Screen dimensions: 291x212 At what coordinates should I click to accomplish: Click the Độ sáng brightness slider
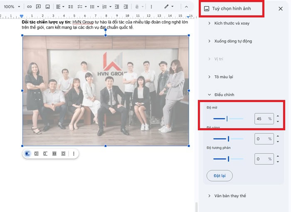(228, 139)
